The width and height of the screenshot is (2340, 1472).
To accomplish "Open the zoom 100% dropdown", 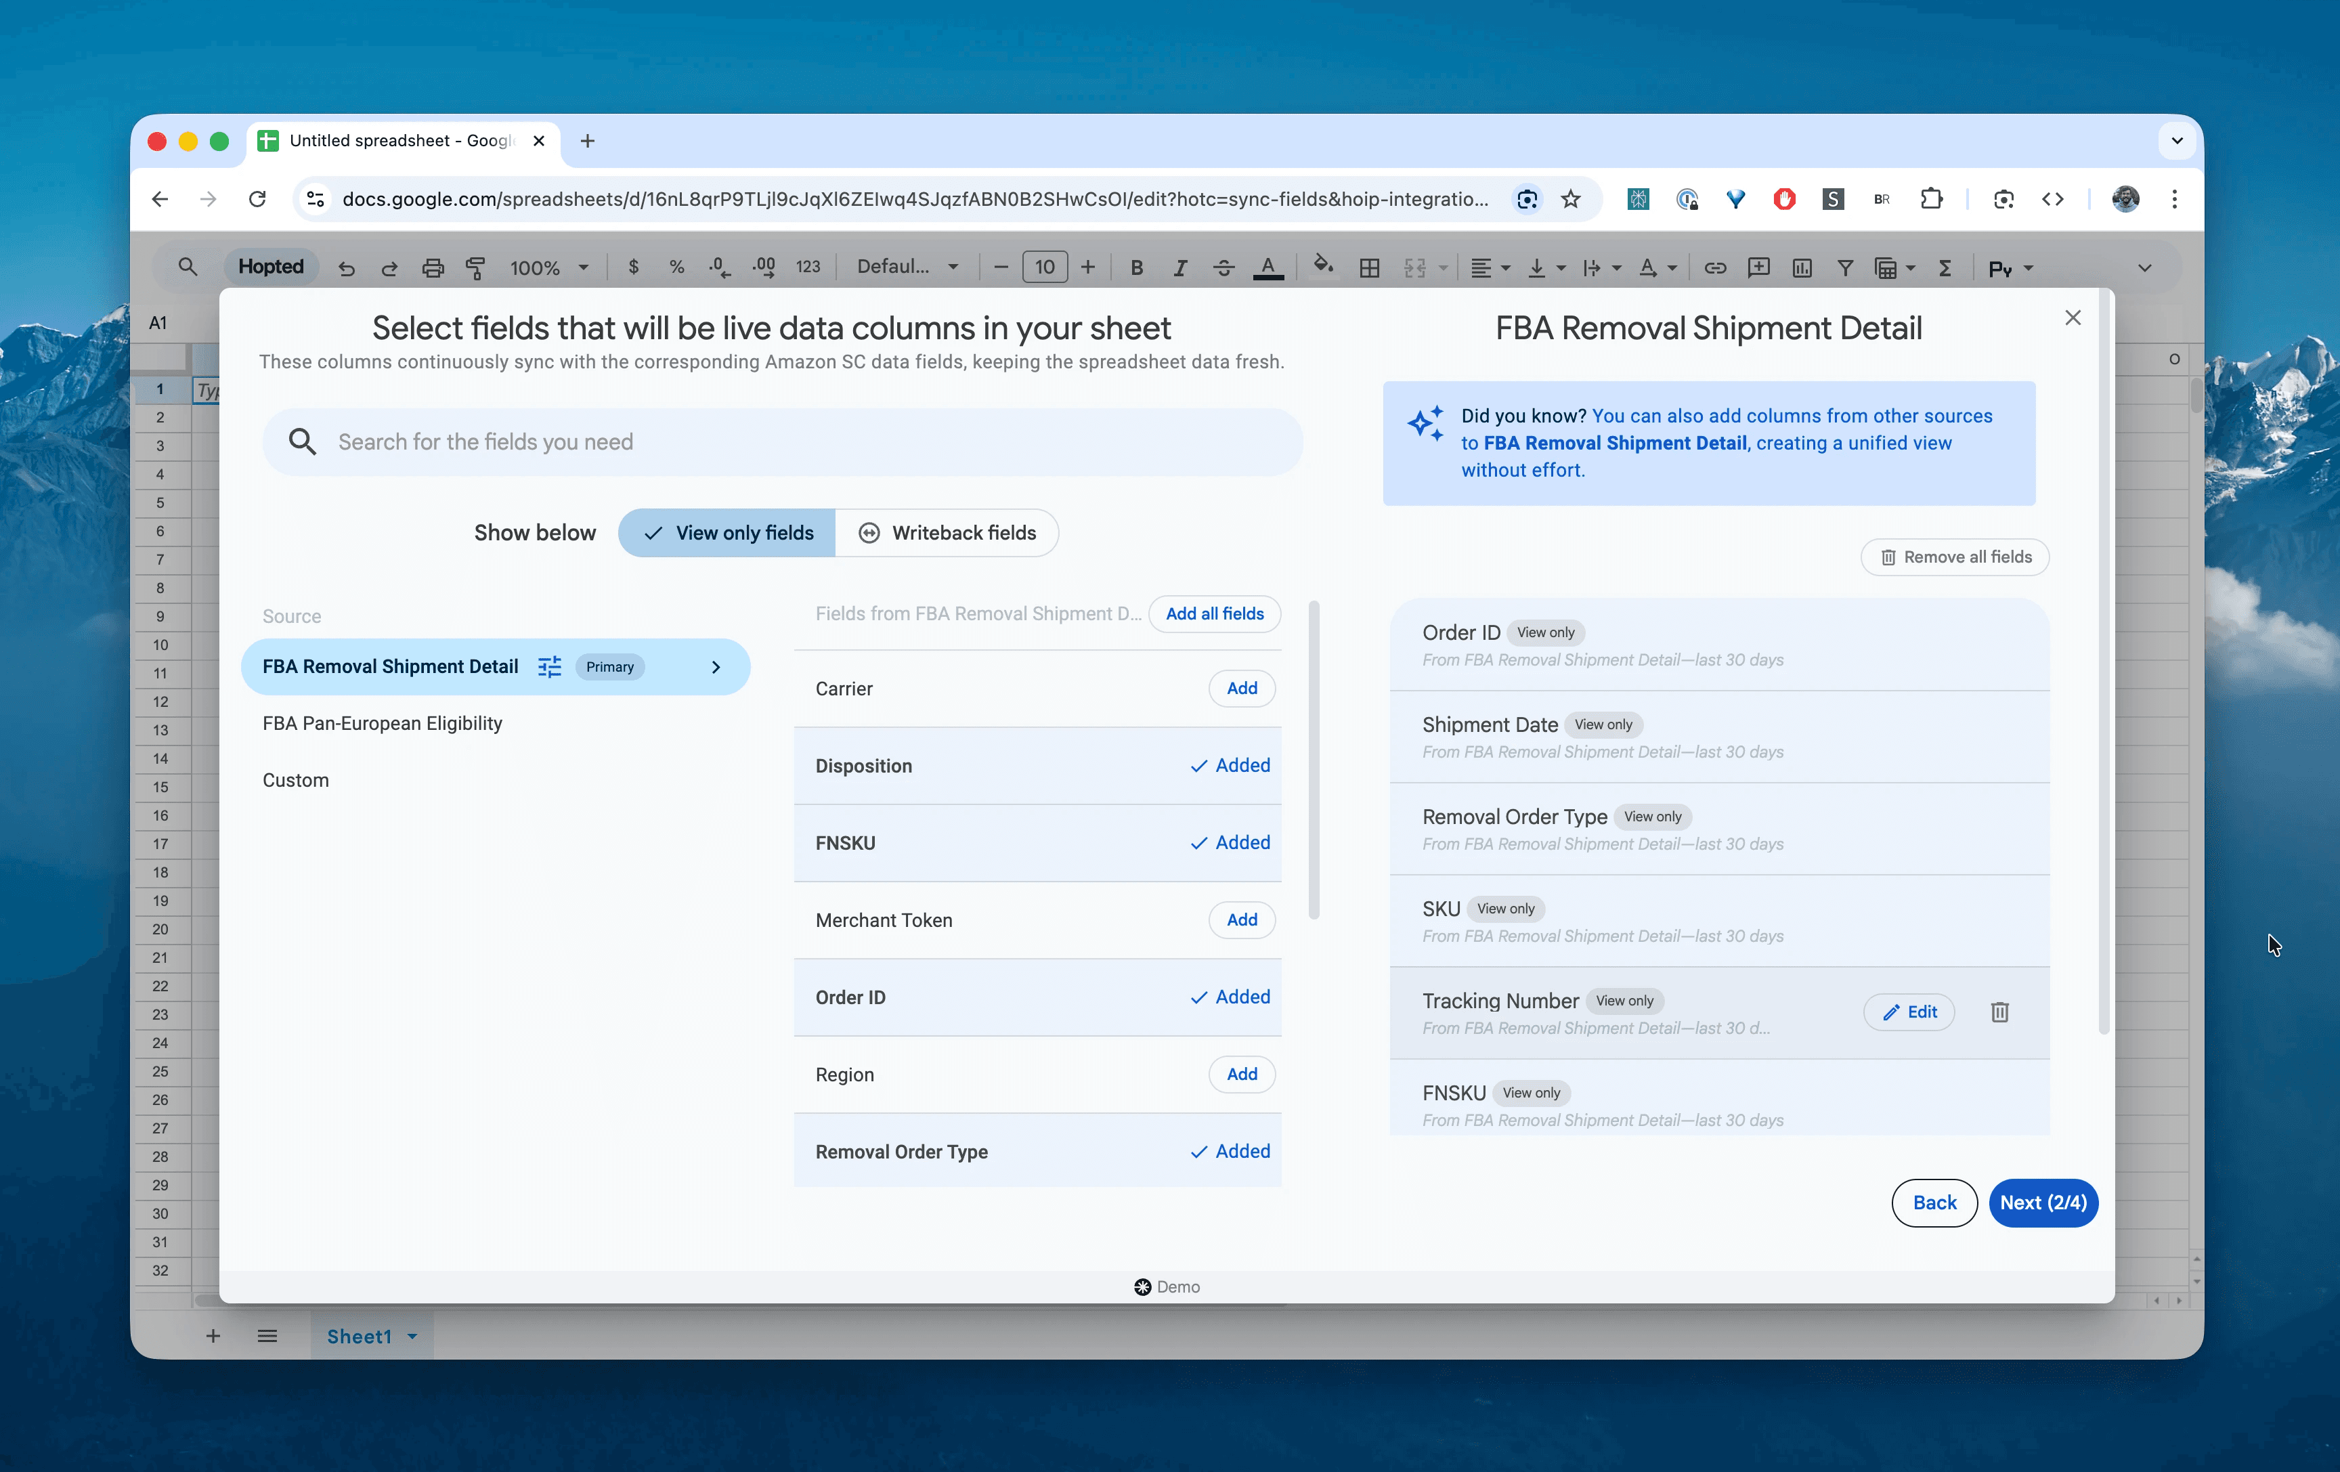I will [x=549, y=268].
